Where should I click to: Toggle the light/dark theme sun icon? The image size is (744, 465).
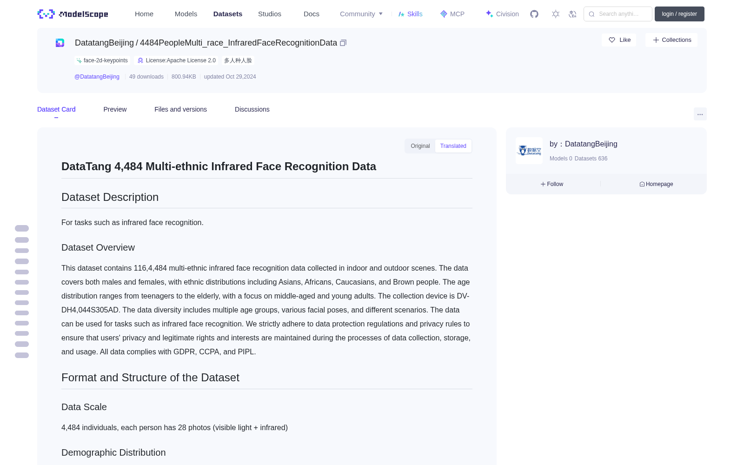556,14
